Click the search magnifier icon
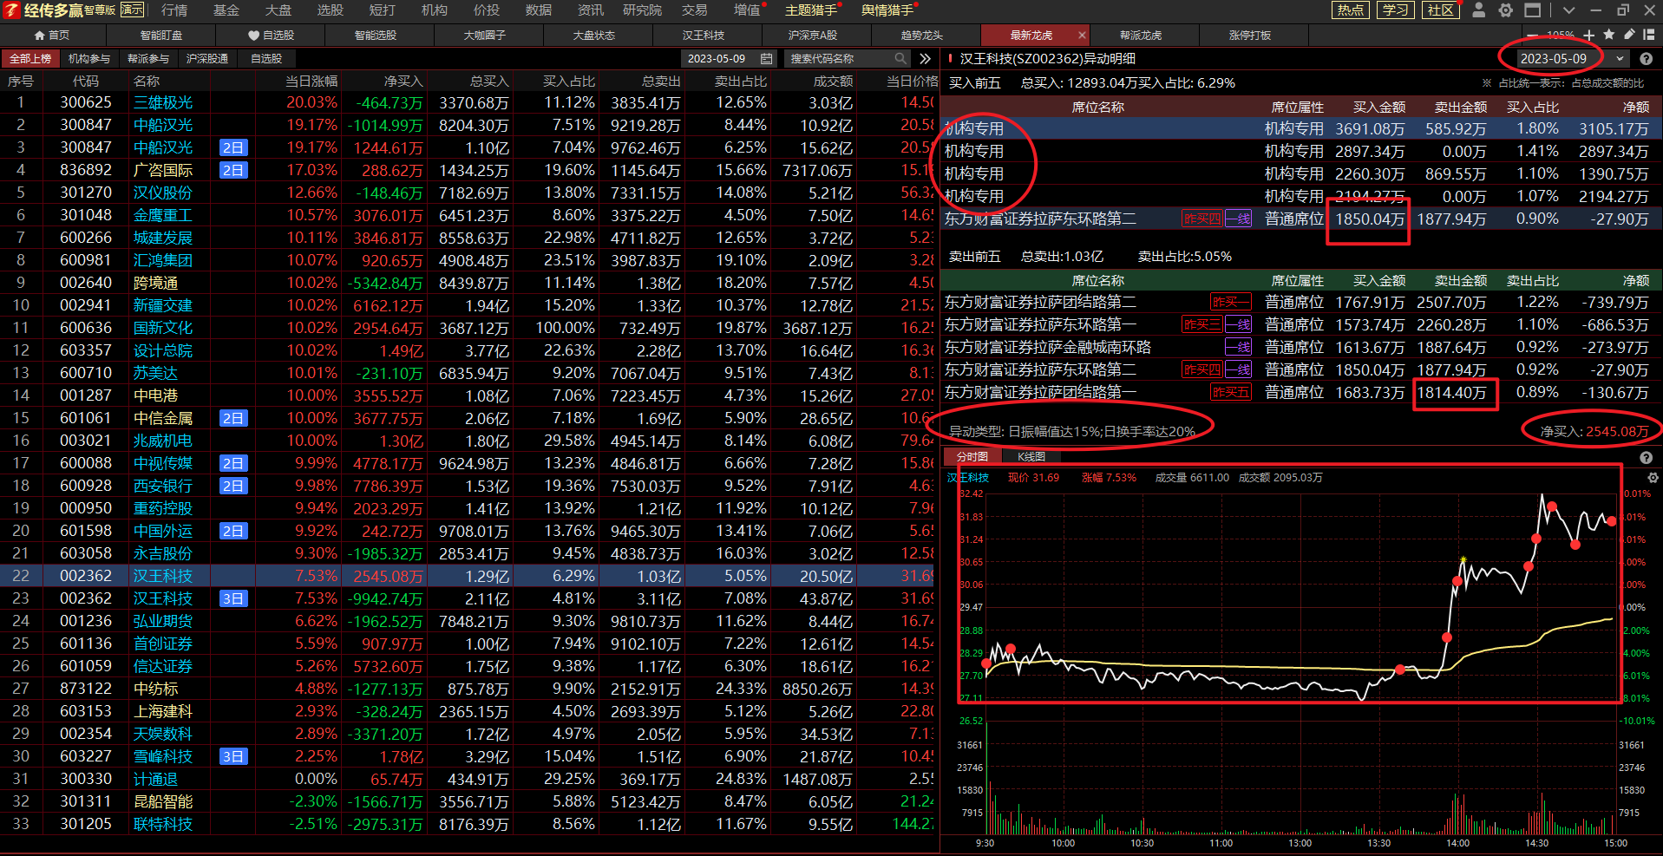Screen dimensions: 1663x856 point(900,58)
